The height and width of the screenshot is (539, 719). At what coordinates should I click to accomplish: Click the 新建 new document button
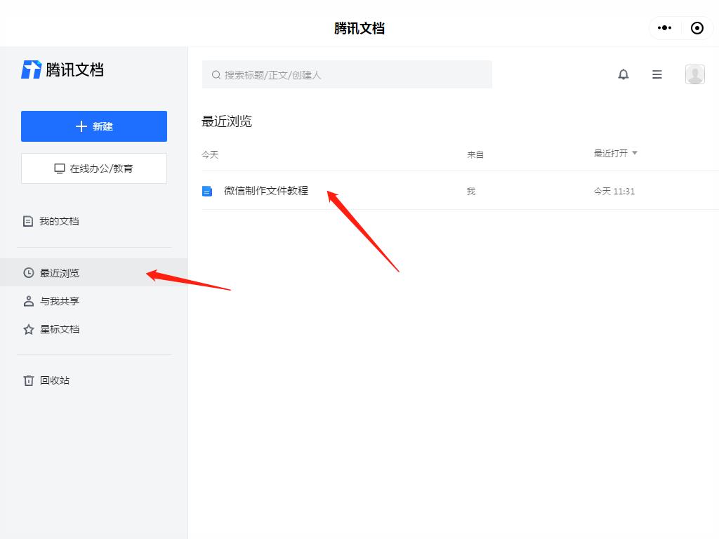click(94, 126)
